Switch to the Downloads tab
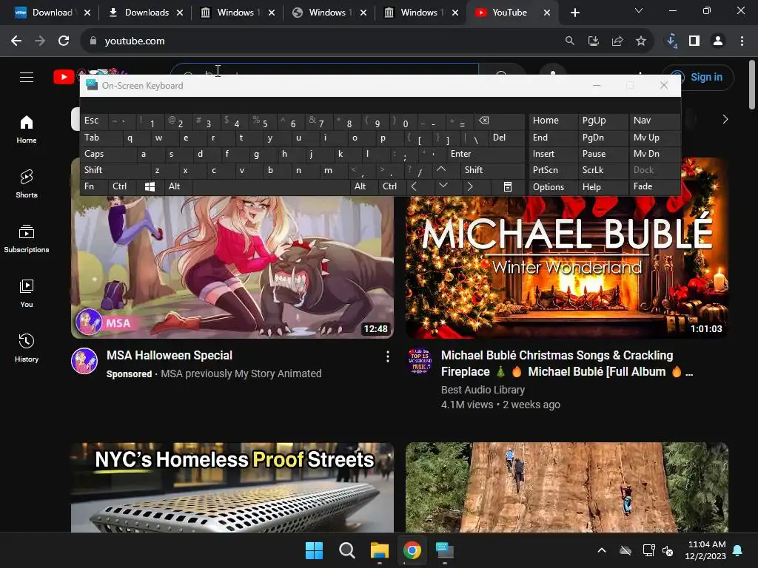The height and width of the screenshot is (568, 758). [144, 13]
